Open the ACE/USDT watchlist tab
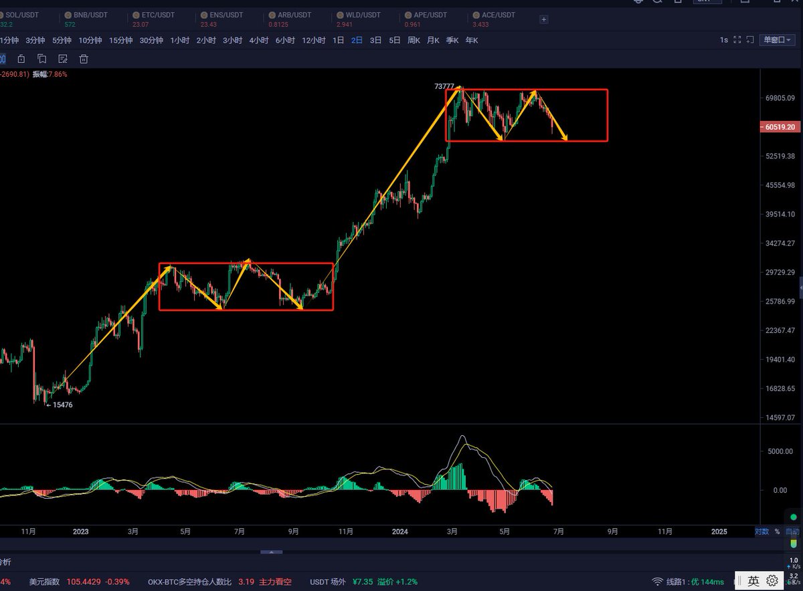This screenshot has height=591, width=803. tap(494, 19)
